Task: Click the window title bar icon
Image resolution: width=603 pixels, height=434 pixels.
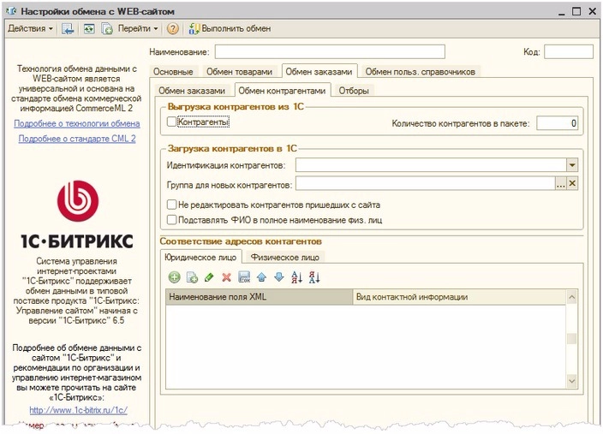Action: tap(11, 11)
